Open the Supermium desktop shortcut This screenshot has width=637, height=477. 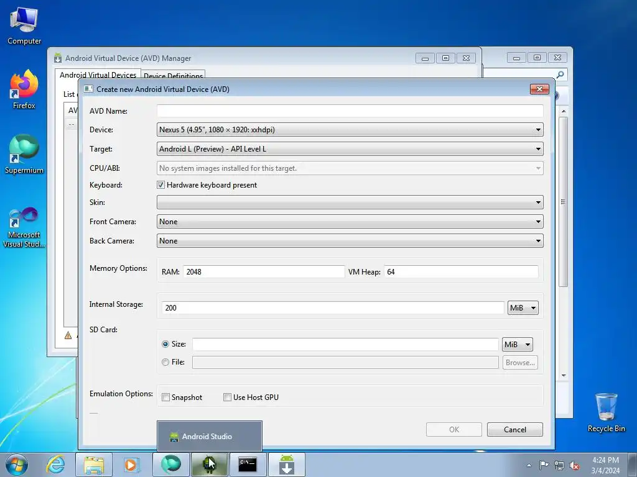[24, 154]
